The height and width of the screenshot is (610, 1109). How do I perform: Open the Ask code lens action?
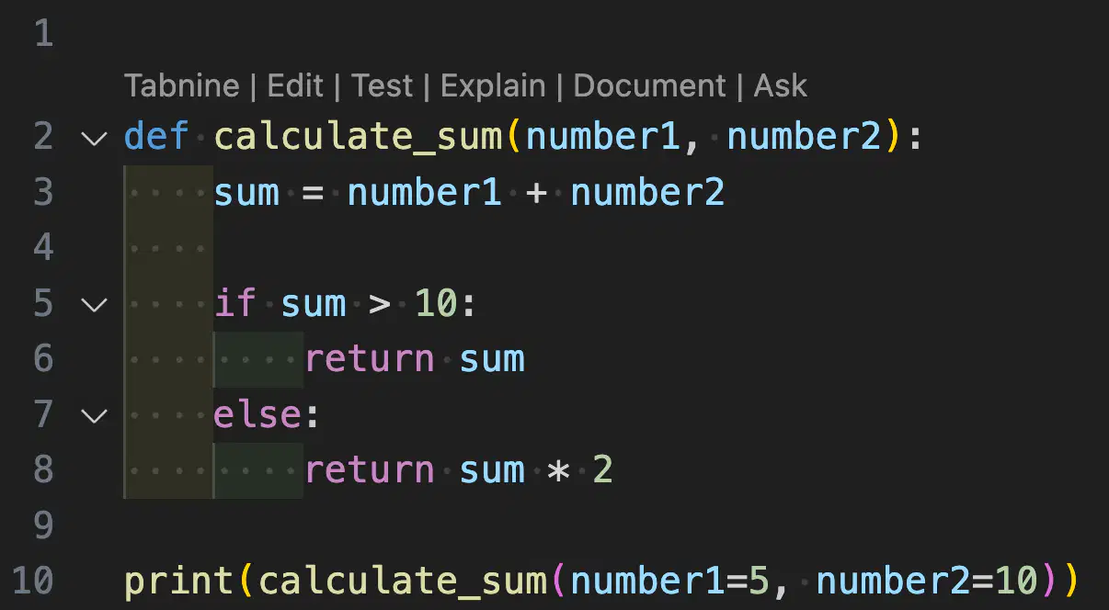click(x=781, y=86)
